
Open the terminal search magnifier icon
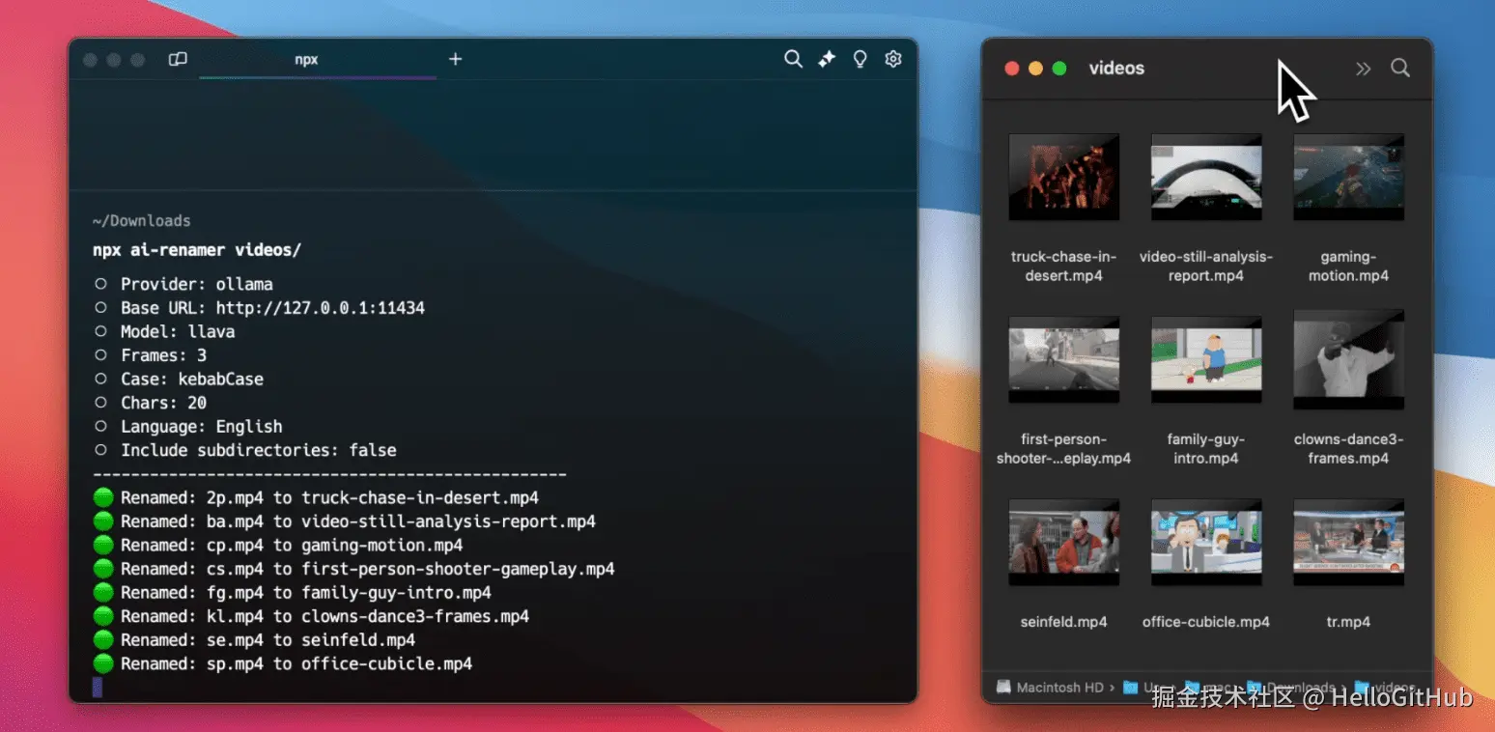click(x=793, y=59)
